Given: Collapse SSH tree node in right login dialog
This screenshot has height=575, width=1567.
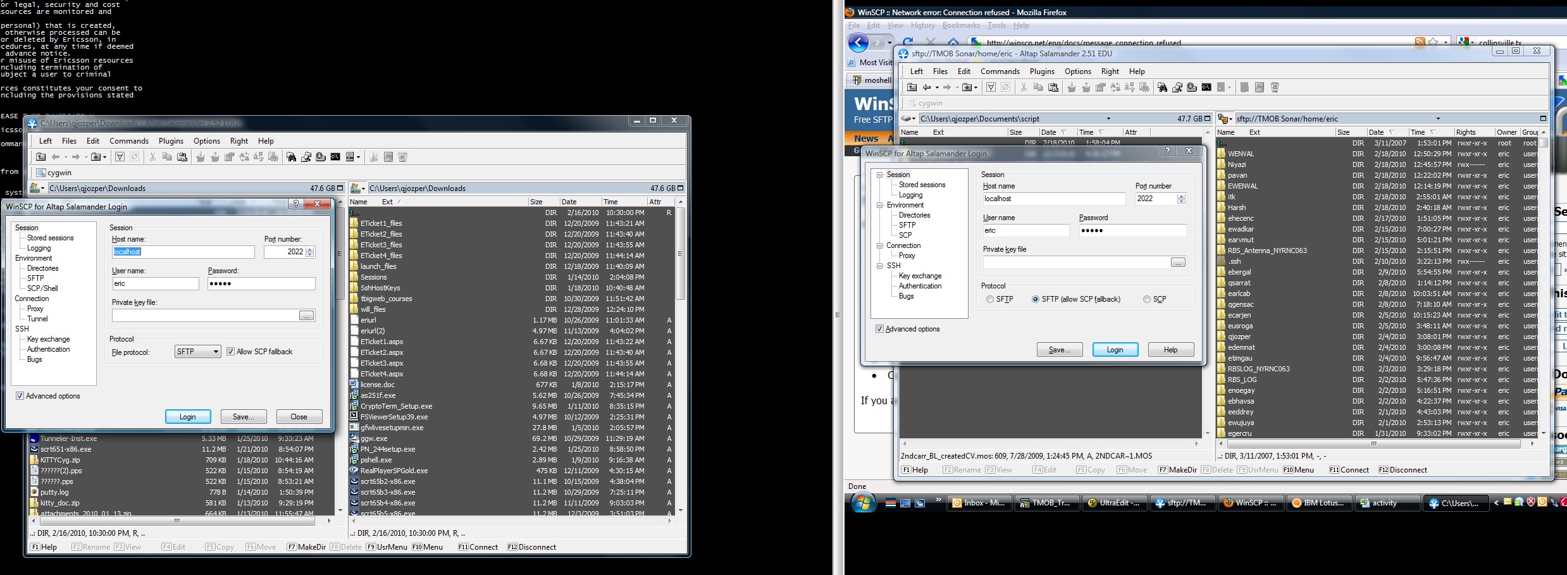Looking at the screenshot, I should (x=879, y=266).
